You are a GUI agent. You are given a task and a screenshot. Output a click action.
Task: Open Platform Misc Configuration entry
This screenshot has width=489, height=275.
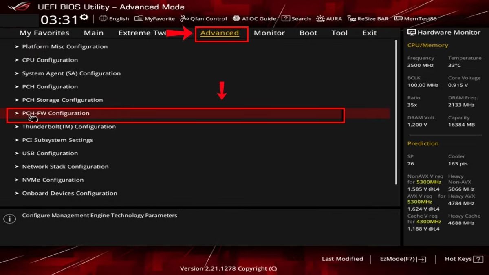point(65,47)
